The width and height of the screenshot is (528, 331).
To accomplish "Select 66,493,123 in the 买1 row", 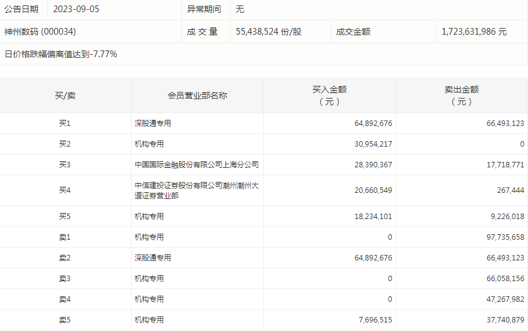I will [505, 124].
